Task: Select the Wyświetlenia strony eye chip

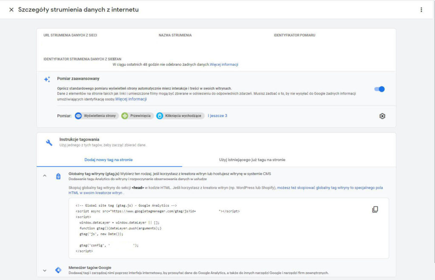Action: (x=96, y=116)
